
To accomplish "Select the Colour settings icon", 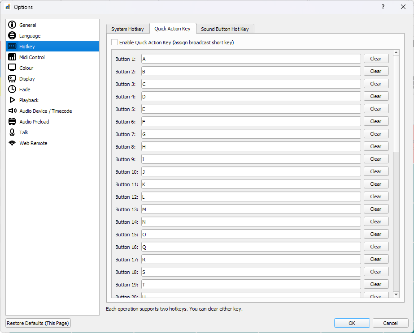I will coord(13,68).
